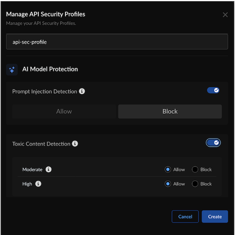Screen dimensions: 235x235
Task: Select Allow for Moderate toxic content
Action: (168, 169)
